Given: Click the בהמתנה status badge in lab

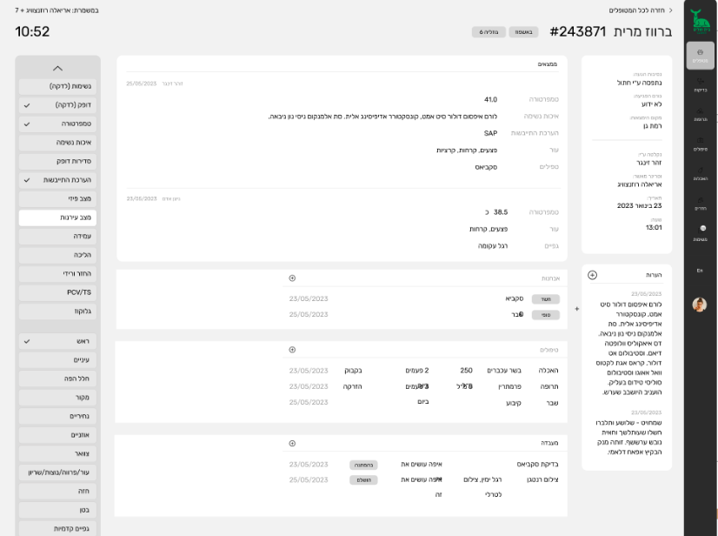Looking at the screenshot, I should [363, 465].
